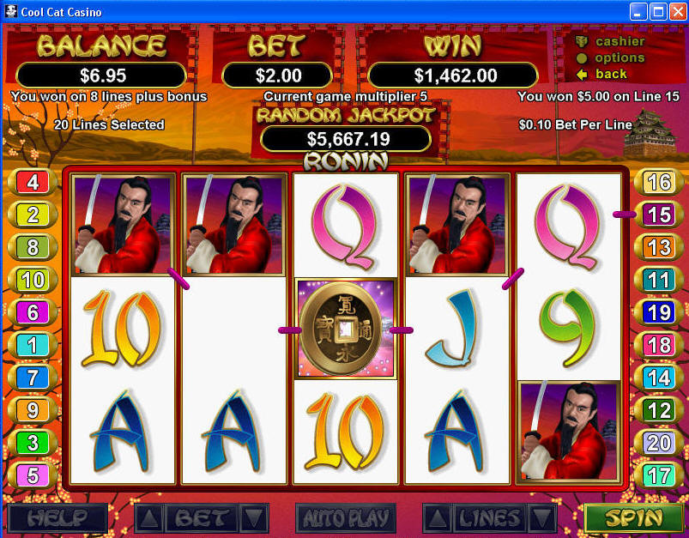Click the cashier icon link
Screen dimensions: 689x538
pos(610,41)
